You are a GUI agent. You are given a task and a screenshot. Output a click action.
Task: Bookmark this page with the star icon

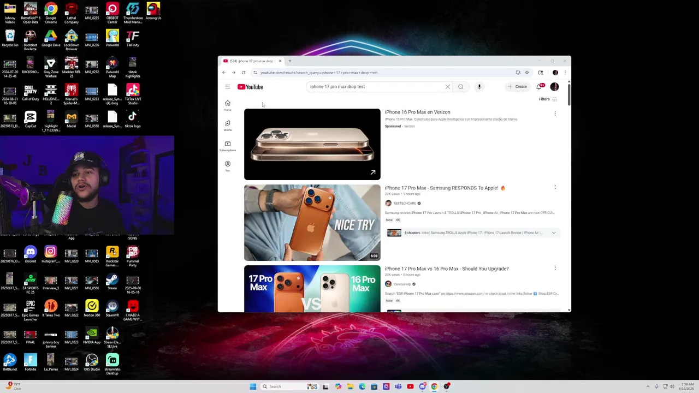527,73
